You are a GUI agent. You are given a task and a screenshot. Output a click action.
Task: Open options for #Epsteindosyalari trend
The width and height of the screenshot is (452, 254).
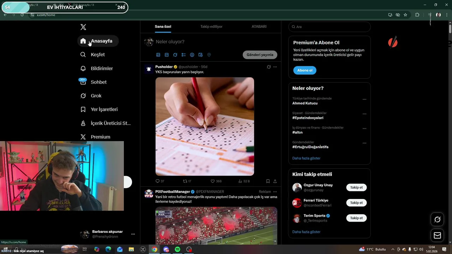coord(364,114)
